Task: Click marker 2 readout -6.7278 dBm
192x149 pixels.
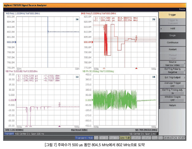Action: [x=52, y=78]
